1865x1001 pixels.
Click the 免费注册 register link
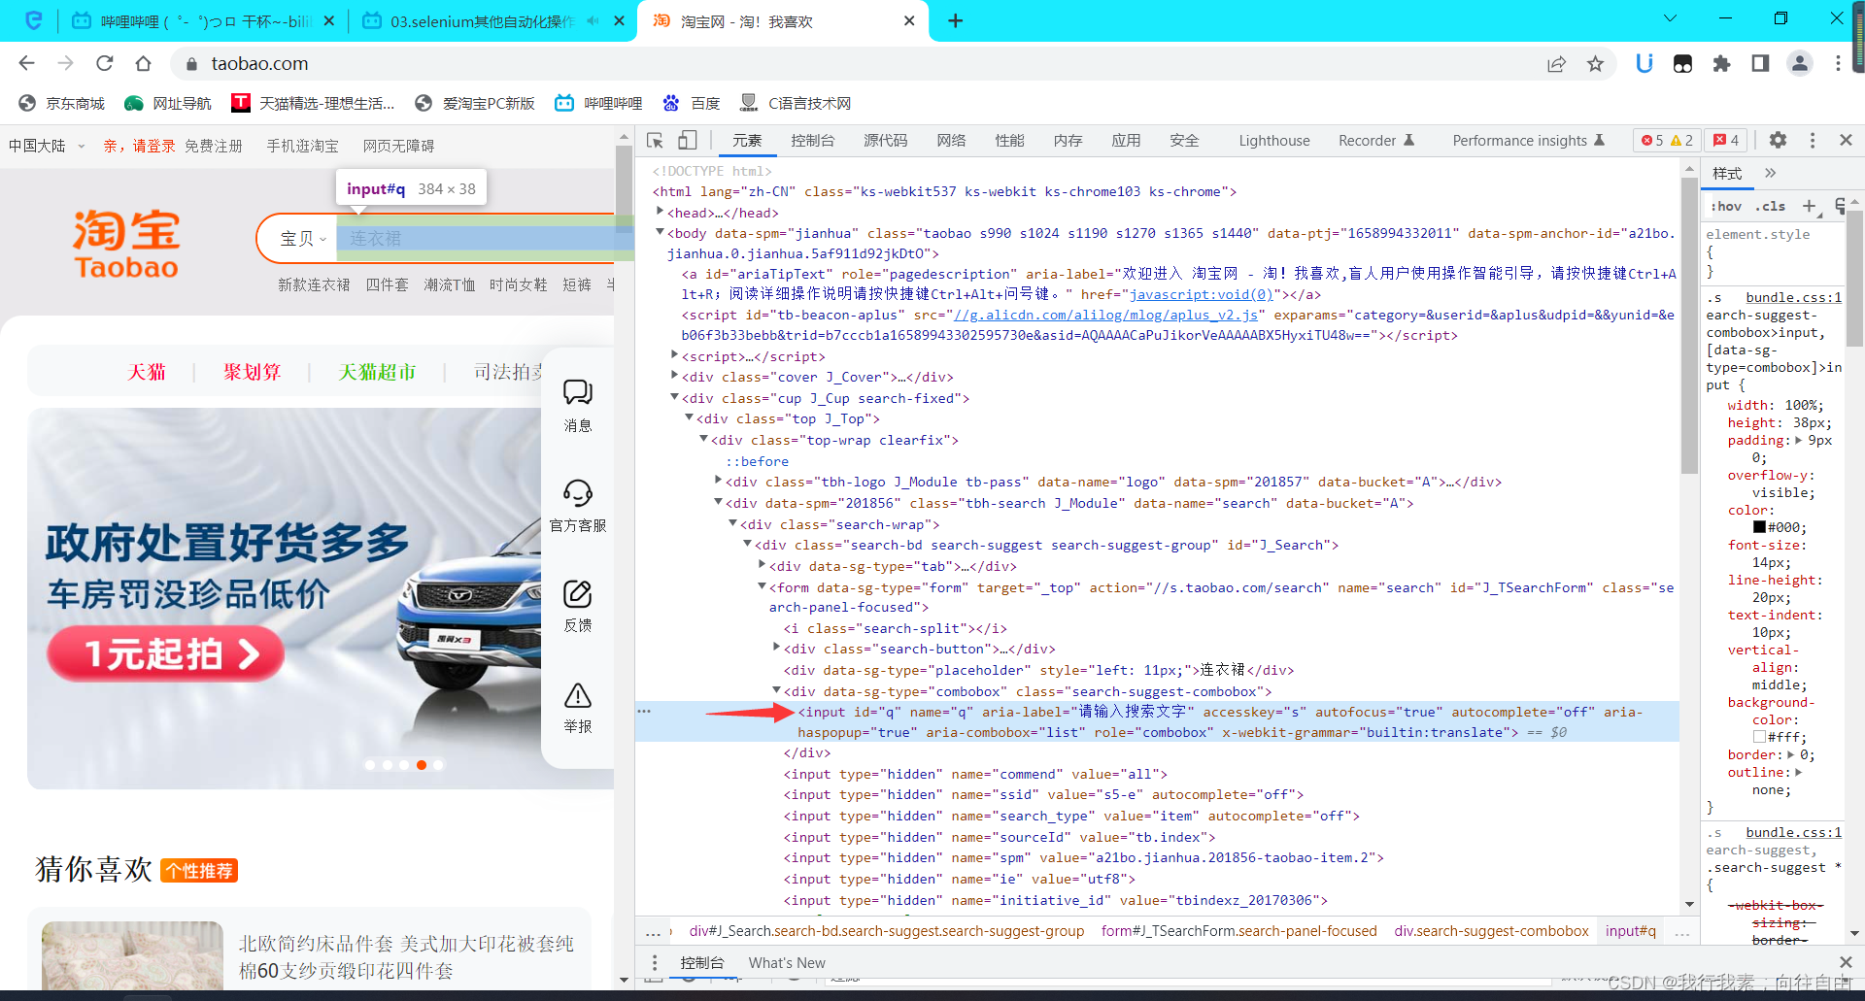214,146
